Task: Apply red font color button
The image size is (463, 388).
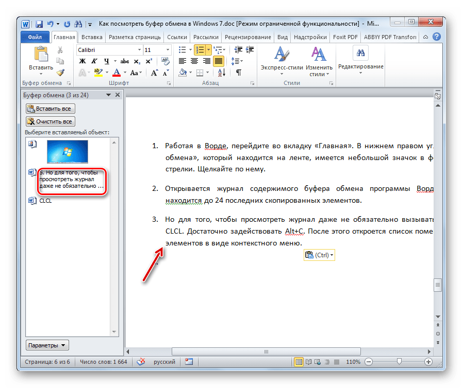Action: [x=117, y=73]
